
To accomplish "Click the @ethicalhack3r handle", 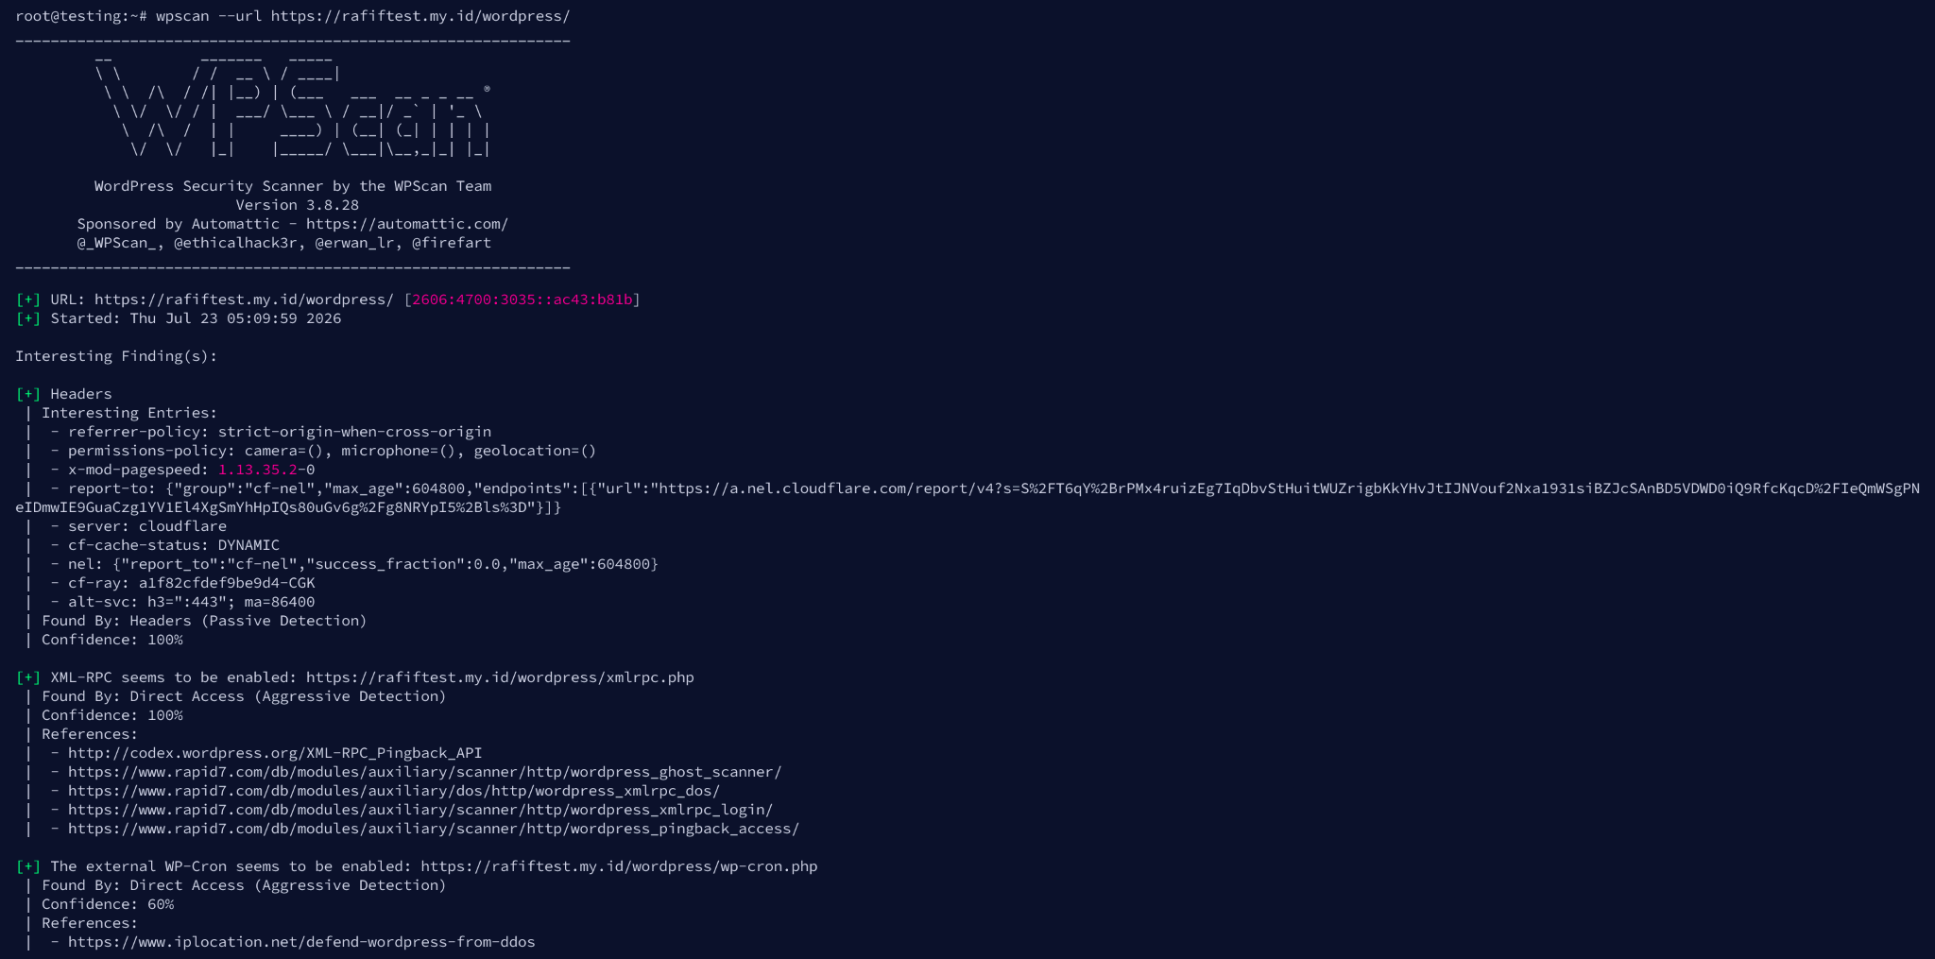I will tap(236, 243).
